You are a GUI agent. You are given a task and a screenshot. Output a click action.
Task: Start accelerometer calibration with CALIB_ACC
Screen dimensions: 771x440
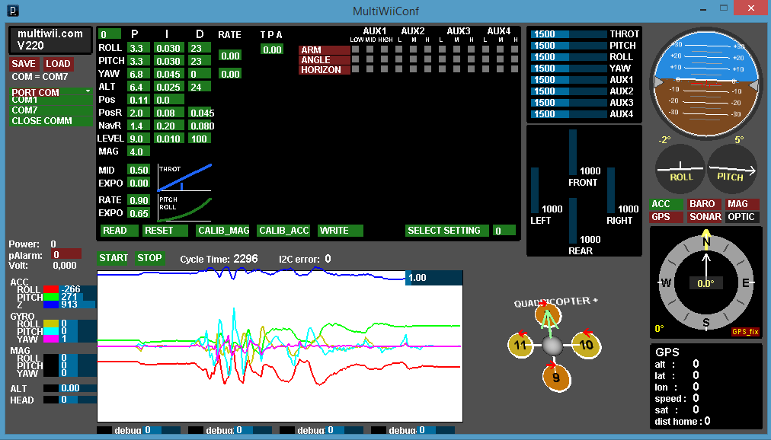tap(283, 231)
